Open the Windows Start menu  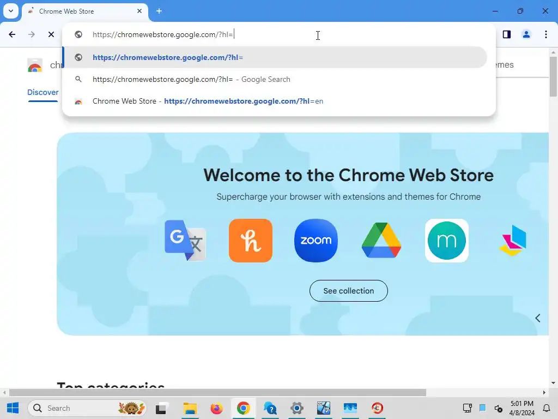(x=13, y=408)
